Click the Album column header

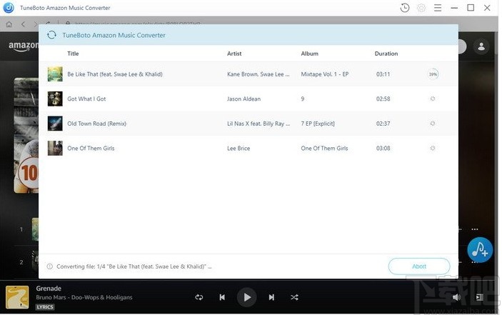point(310,54)
